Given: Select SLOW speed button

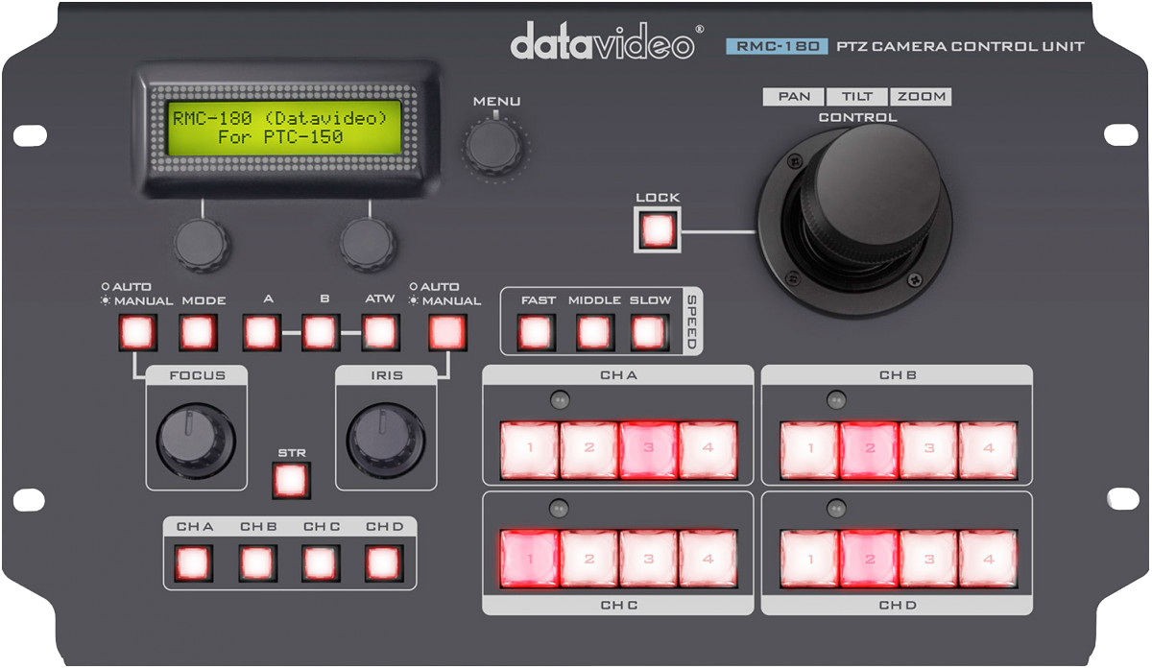Looking at the screenshot, I should pyautogui.click(x=649, y=332).
